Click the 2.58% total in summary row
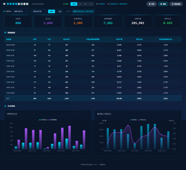Screen dimensions: 186x170 coord(166,98)
